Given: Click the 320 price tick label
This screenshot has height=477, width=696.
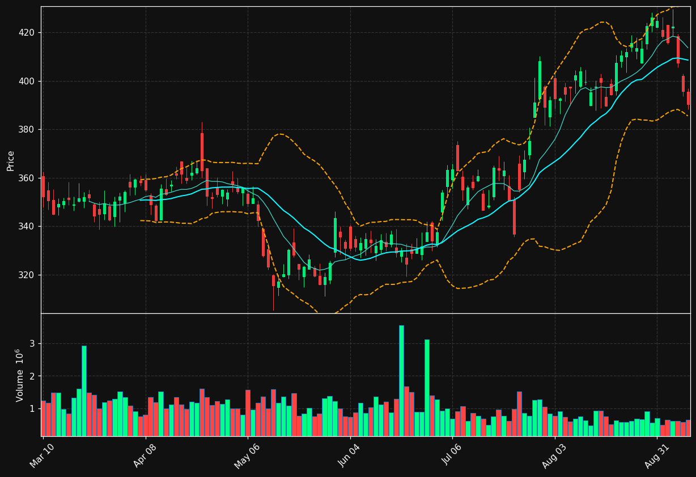Looking at the screenshot, I should [x=27, y=275].
